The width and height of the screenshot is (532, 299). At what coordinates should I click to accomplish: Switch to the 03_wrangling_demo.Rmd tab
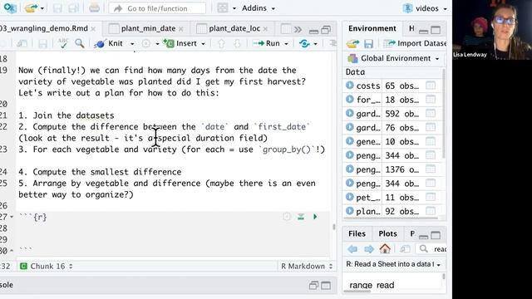43,28
